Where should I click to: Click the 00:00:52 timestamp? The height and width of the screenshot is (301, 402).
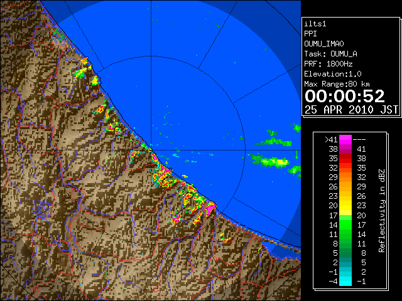pyautogui.click(x=345, y=96)
